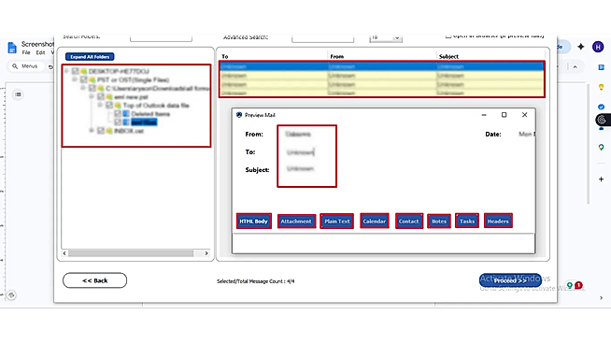
Task: Click the Google Docs home icon
Action: pyautogui.click(x=12, y=48)
